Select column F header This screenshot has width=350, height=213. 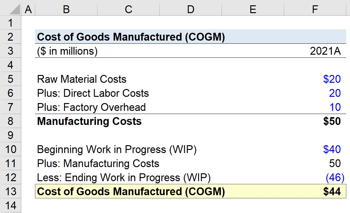tap(315, 9)
